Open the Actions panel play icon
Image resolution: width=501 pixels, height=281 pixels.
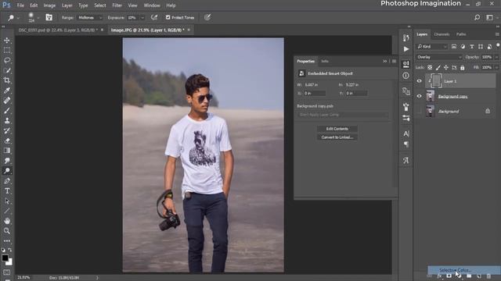click(405, 49)
